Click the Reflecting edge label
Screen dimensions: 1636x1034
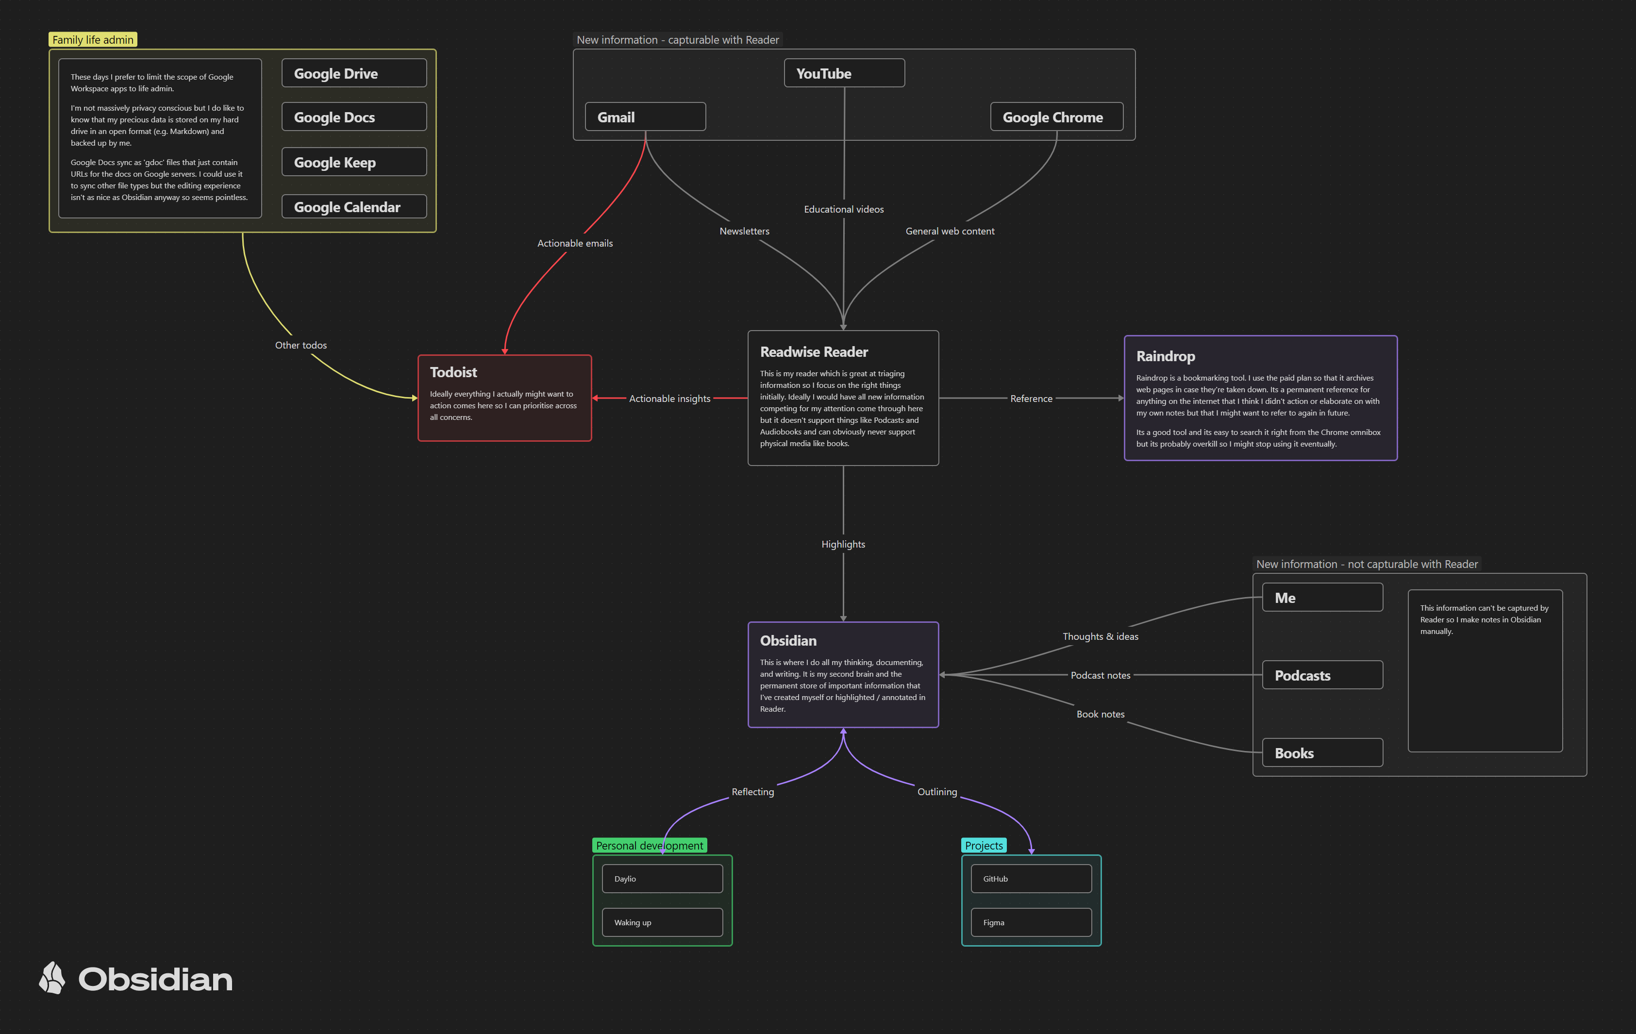tap(752, 791)
